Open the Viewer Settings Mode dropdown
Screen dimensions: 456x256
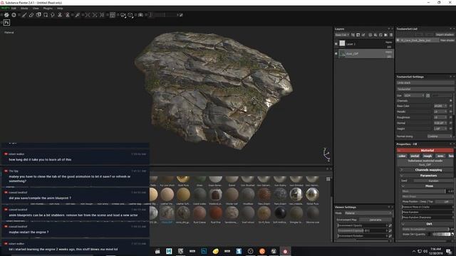coord(368,213)
